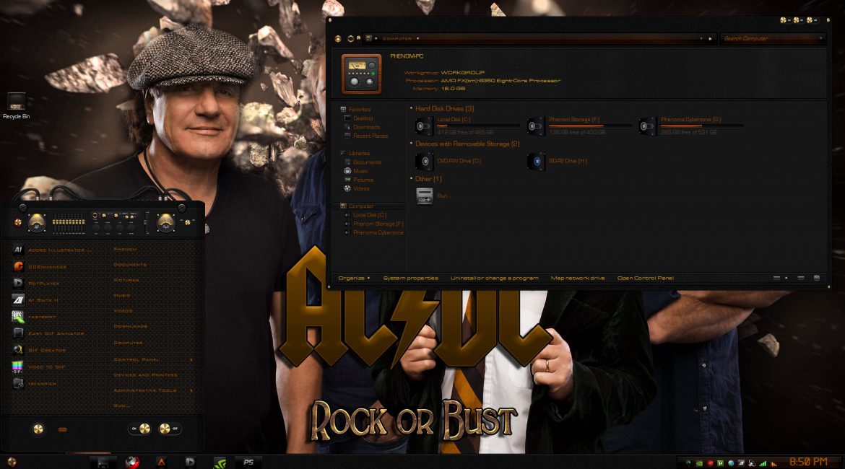Launch IrfanView icon in Start menu

pyautogui.click(x=18, y=383)
